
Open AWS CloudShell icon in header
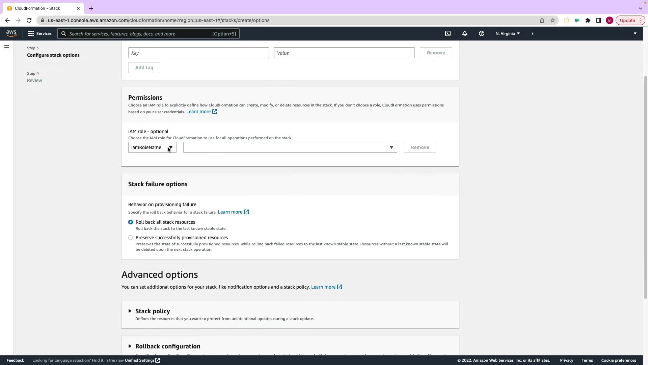point(448,33)
